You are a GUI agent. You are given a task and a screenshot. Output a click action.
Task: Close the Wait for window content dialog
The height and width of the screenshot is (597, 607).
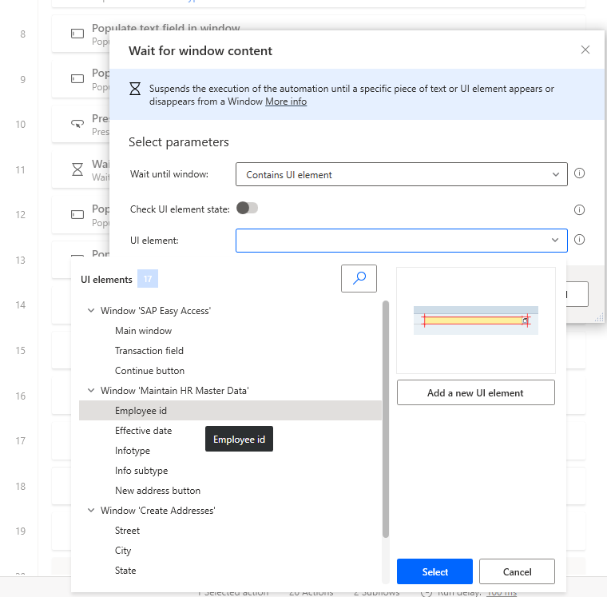pos(585,50)
